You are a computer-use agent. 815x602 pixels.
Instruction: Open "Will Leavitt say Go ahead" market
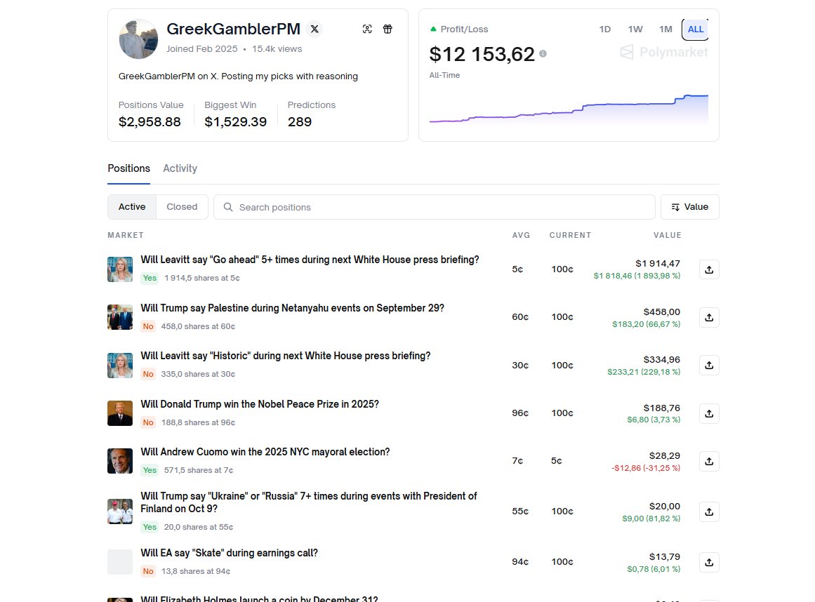(310, 259)
